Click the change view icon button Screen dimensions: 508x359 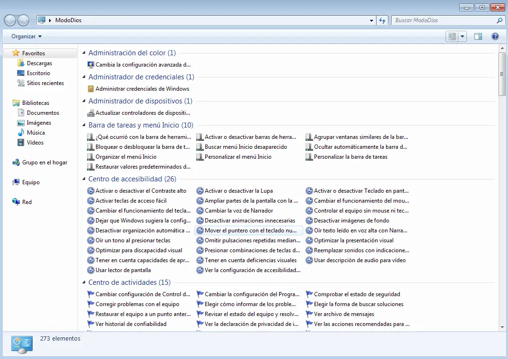point(452,36)
